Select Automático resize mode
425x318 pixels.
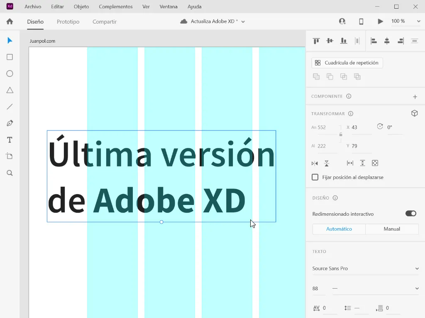tap(339, 229)
